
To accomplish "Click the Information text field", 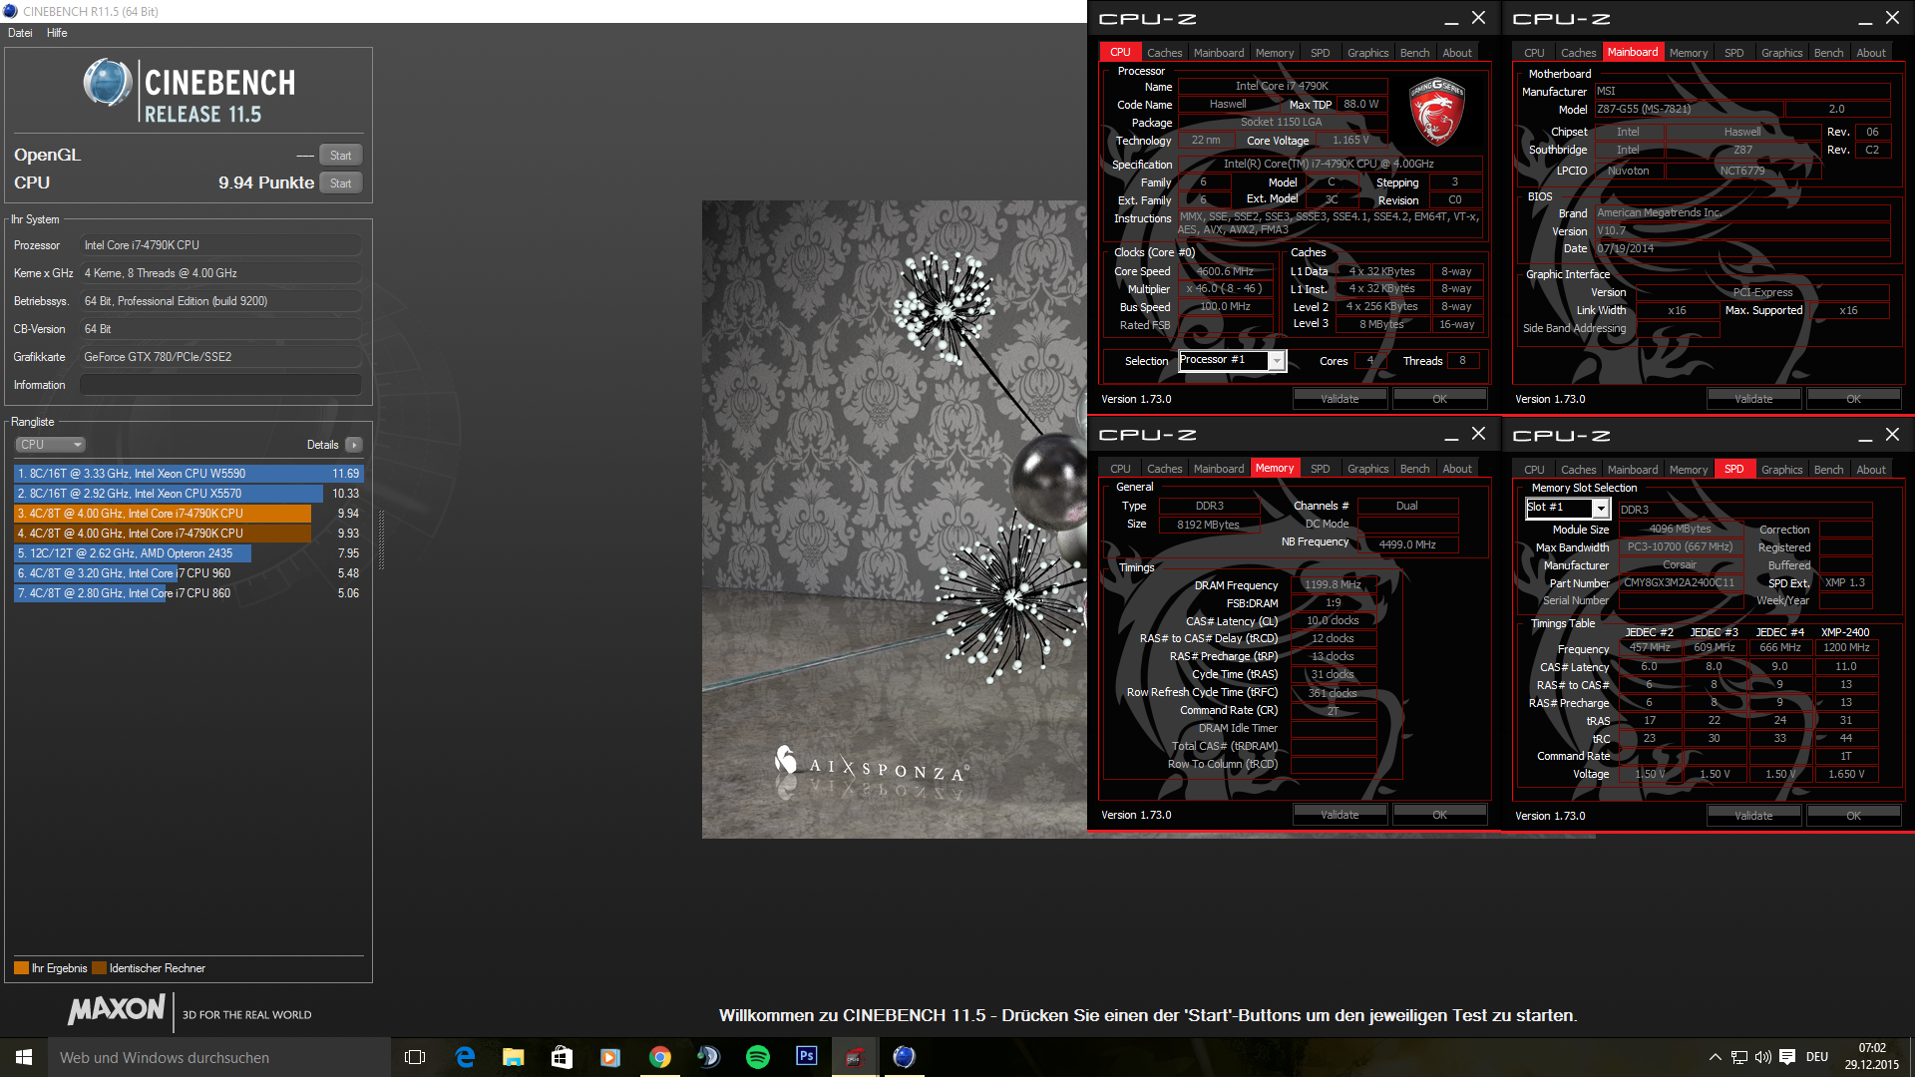I will pyautogui.click(x=220, y=385).
